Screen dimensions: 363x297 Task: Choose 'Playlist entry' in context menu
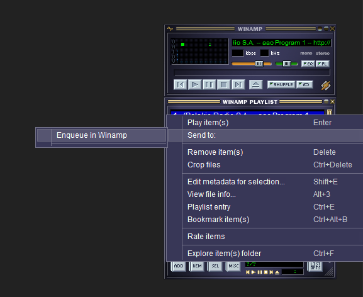265,207
